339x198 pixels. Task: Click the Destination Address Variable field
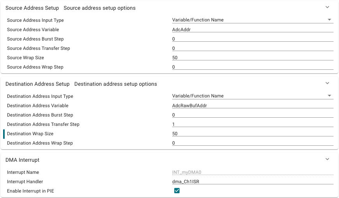coord(252,105)
